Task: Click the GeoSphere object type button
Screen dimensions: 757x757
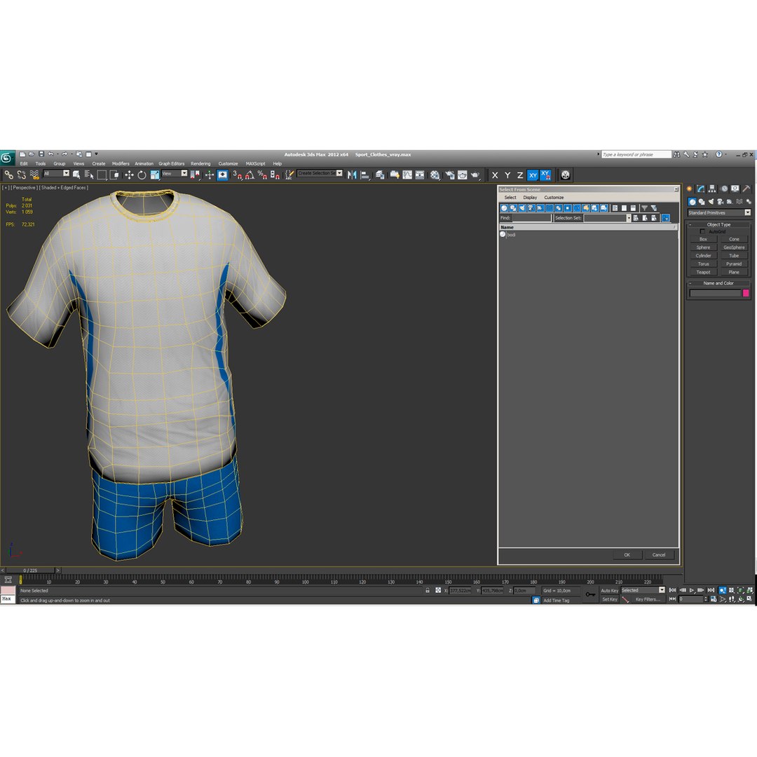Action: click(734, 247)
